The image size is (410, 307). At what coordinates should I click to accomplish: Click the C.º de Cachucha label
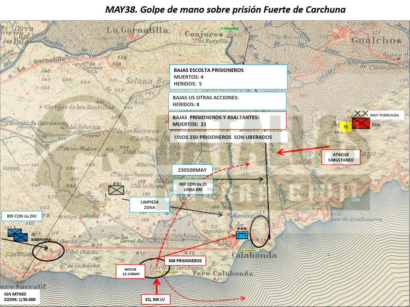80,266
